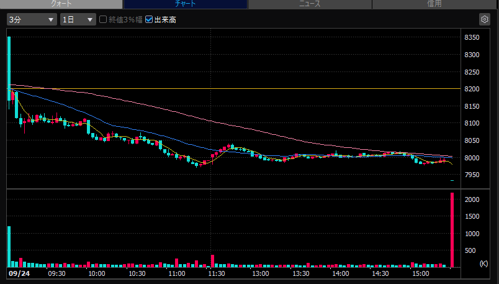
Task: Open the chart settings gear icon
Action: tap(484, 19)
